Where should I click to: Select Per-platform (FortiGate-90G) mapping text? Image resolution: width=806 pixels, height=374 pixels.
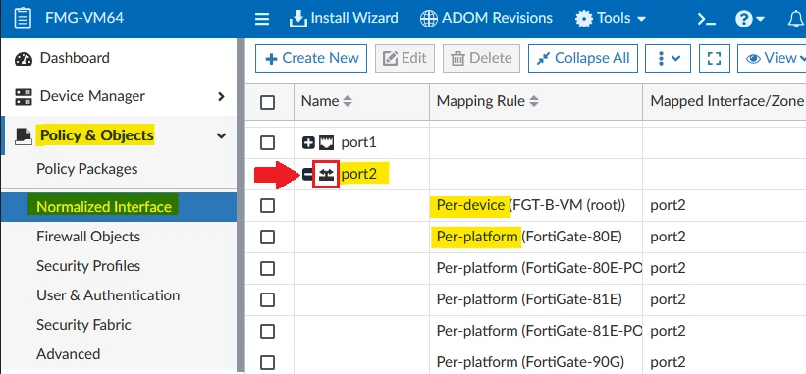coord(530,362)
